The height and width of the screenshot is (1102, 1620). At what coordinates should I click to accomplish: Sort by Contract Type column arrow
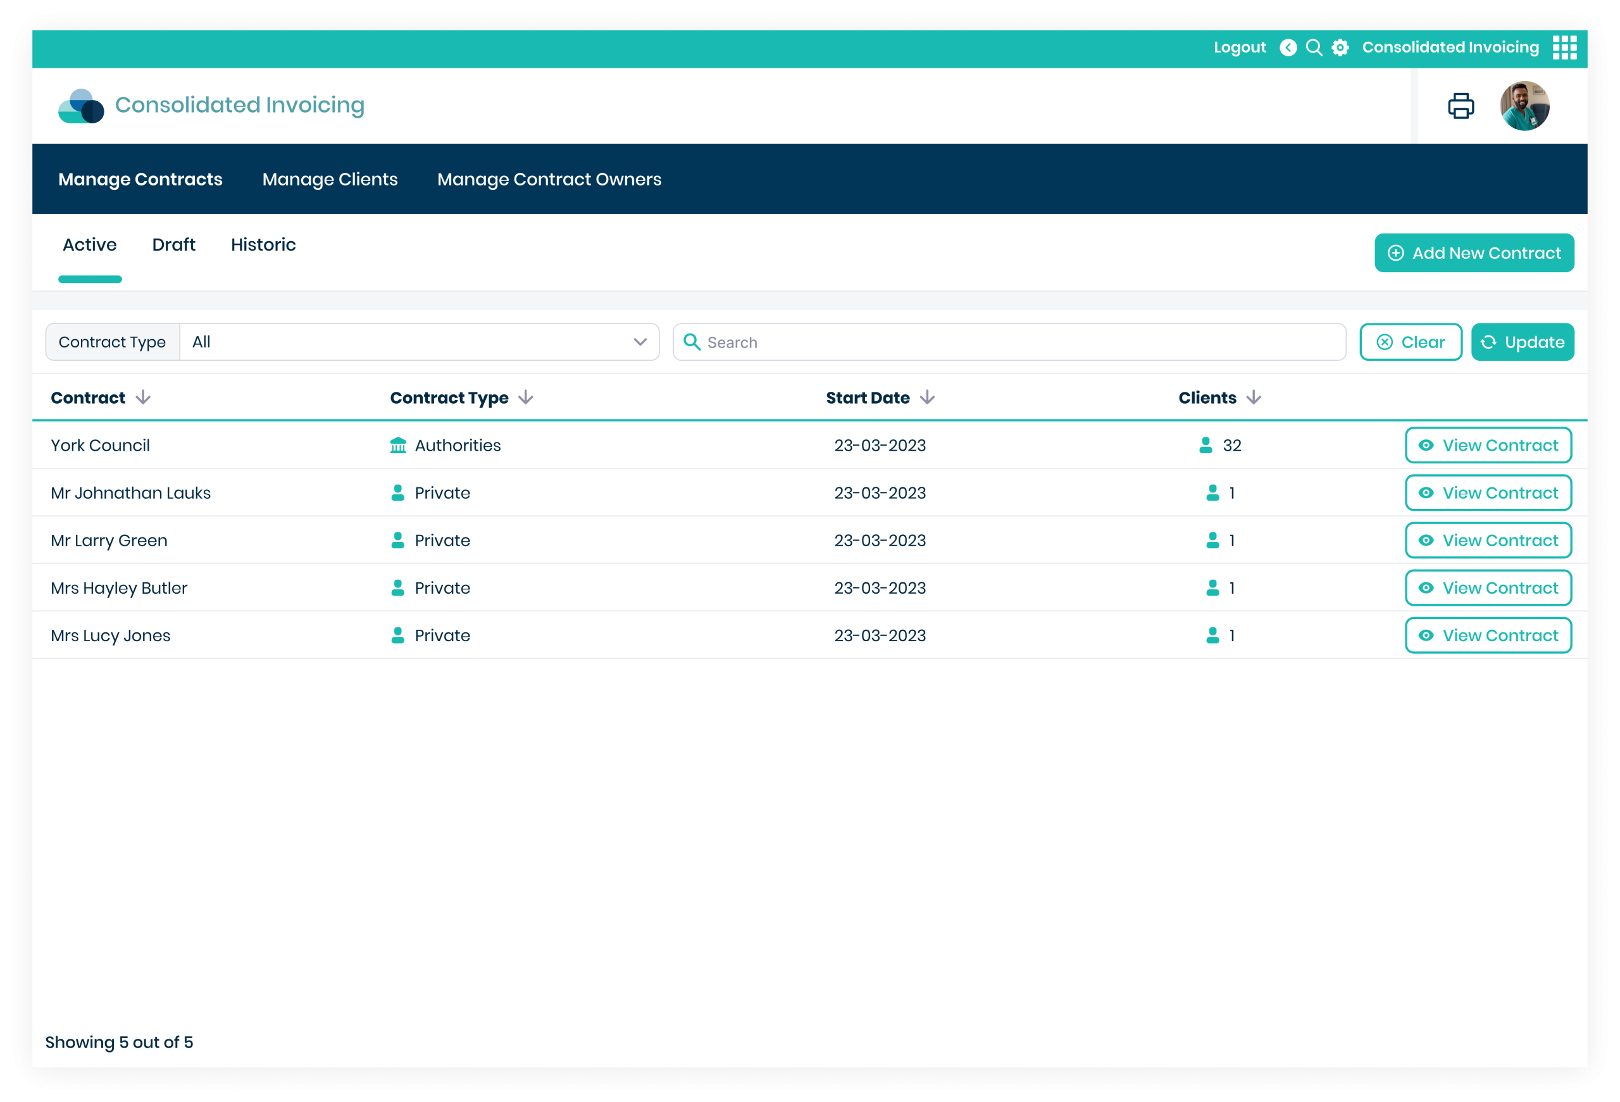[526, 398]
